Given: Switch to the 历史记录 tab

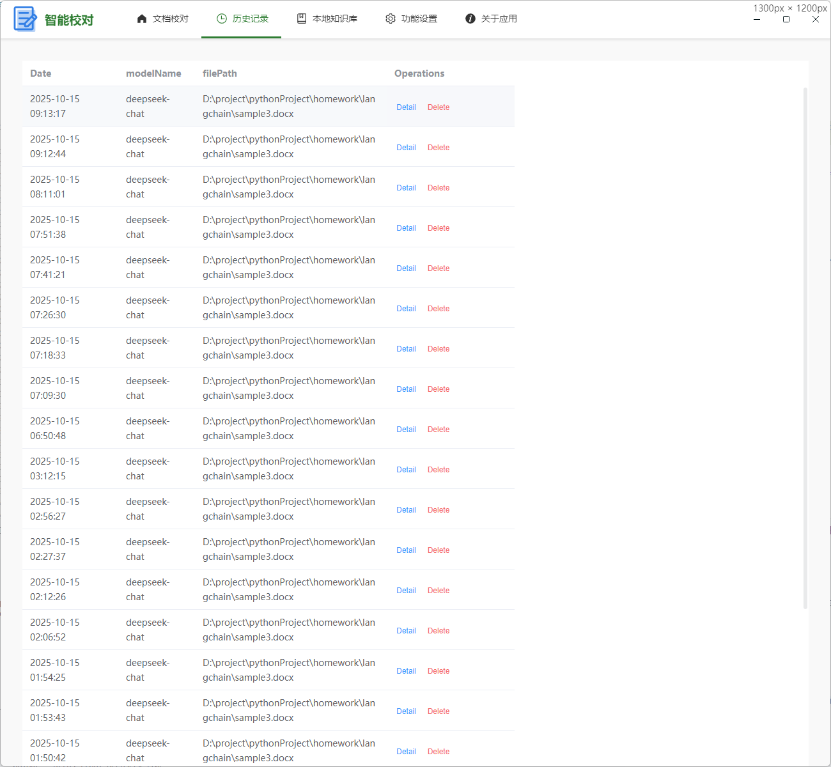Looking at the screenshot, I should click(241, 19).
